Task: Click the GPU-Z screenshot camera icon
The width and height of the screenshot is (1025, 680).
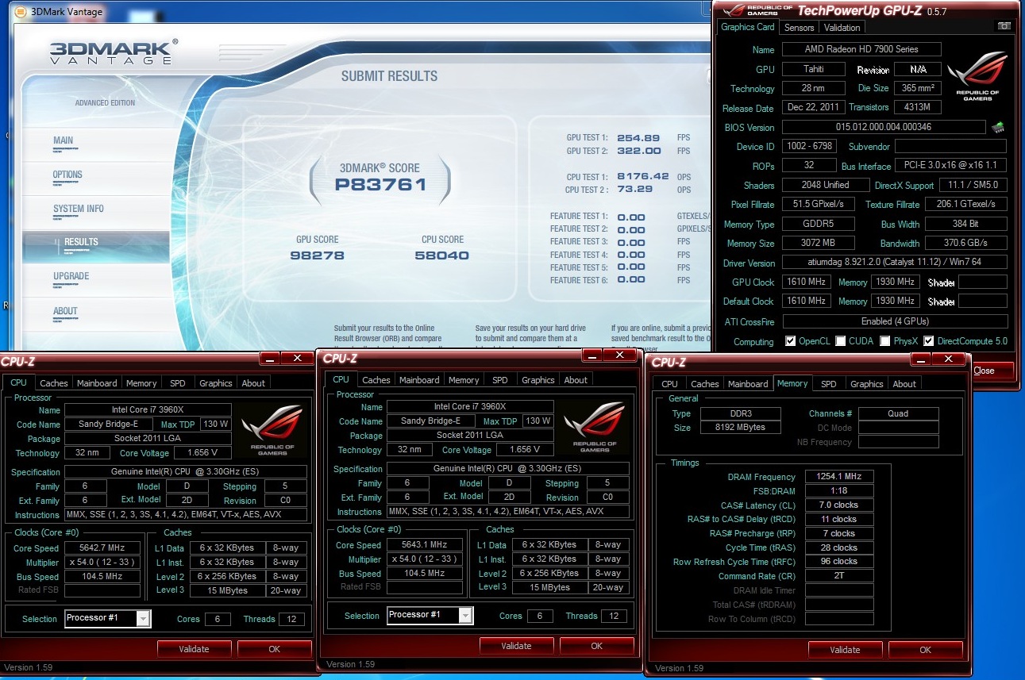Action: pos(1004,27)
